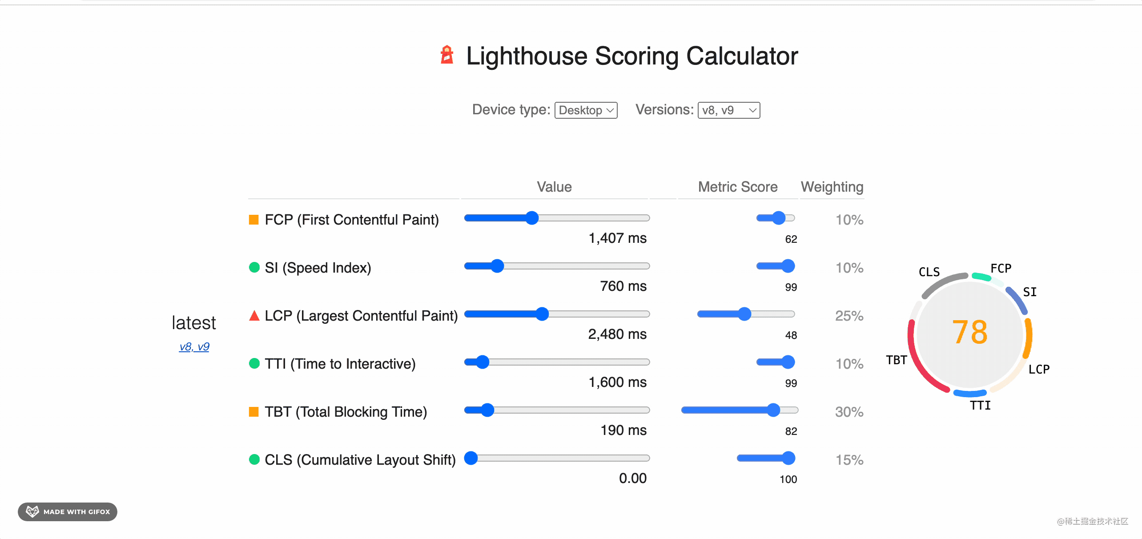Screen dimensions: 1142x539
Task: Click the Speed Index value slider handle
Action: pos(497,266)
